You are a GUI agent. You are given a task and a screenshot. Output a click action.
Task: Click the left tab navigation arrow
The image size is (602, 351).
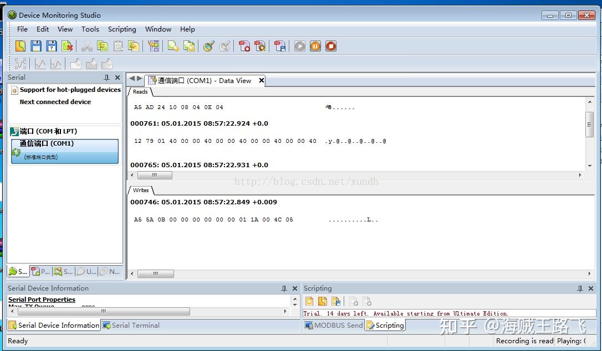coord(132,78)
